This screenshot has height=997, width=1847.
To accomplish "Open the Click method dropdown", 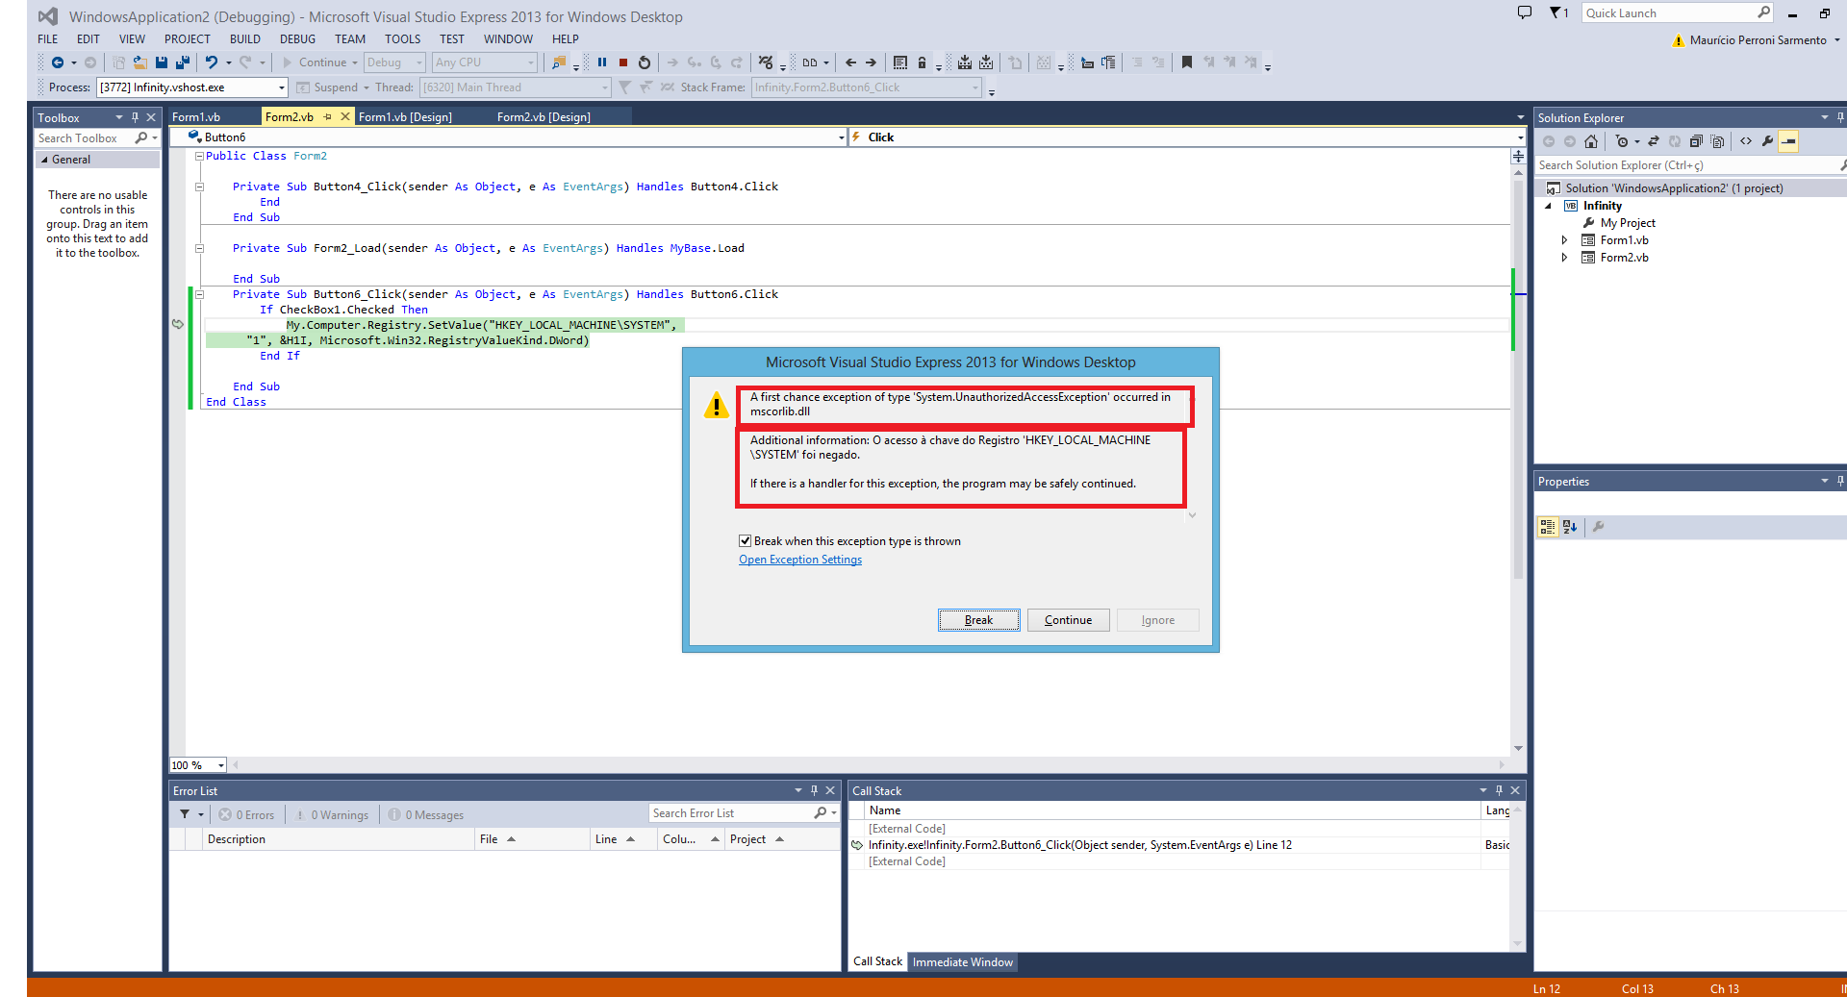I will (1520, 137).
